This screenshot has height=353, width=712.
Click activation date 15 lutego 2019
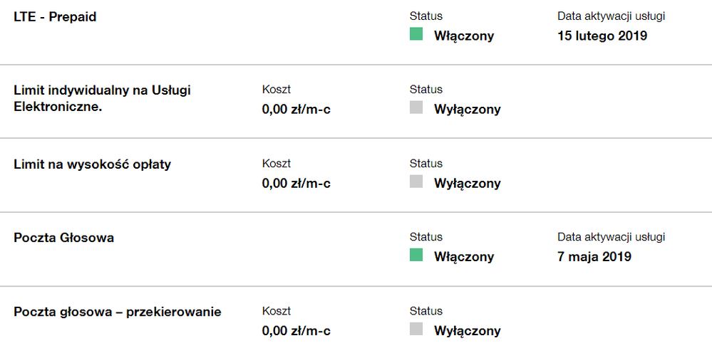602,36
